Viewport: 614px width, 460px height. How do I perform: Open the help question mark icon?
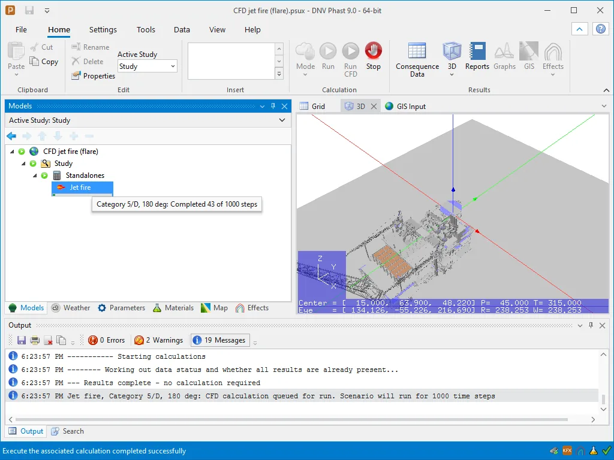(601, 29)
